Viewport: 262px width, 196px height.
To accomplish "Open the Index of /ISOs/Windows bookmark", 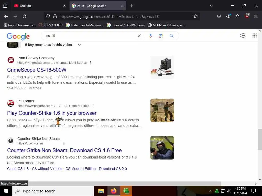I will (x=126, y=25).
